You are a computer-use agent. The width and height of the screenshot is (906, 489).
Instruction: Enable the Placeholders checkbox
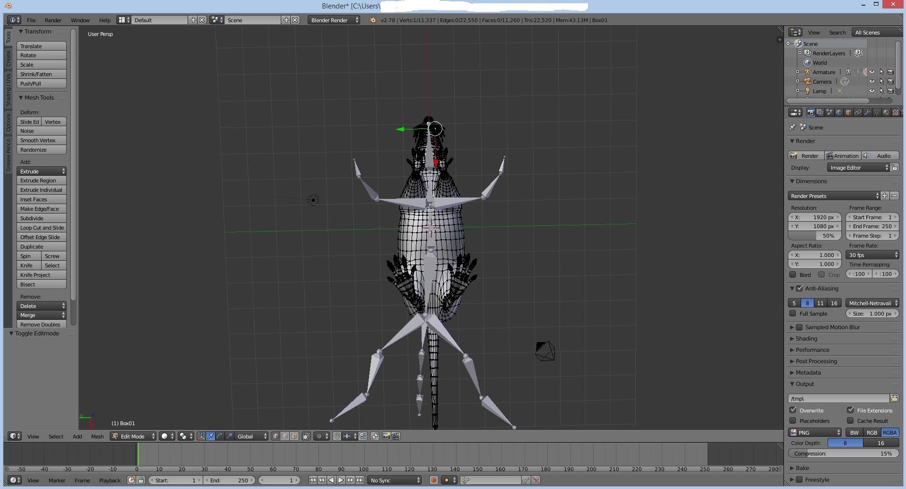tap(793, 420)
